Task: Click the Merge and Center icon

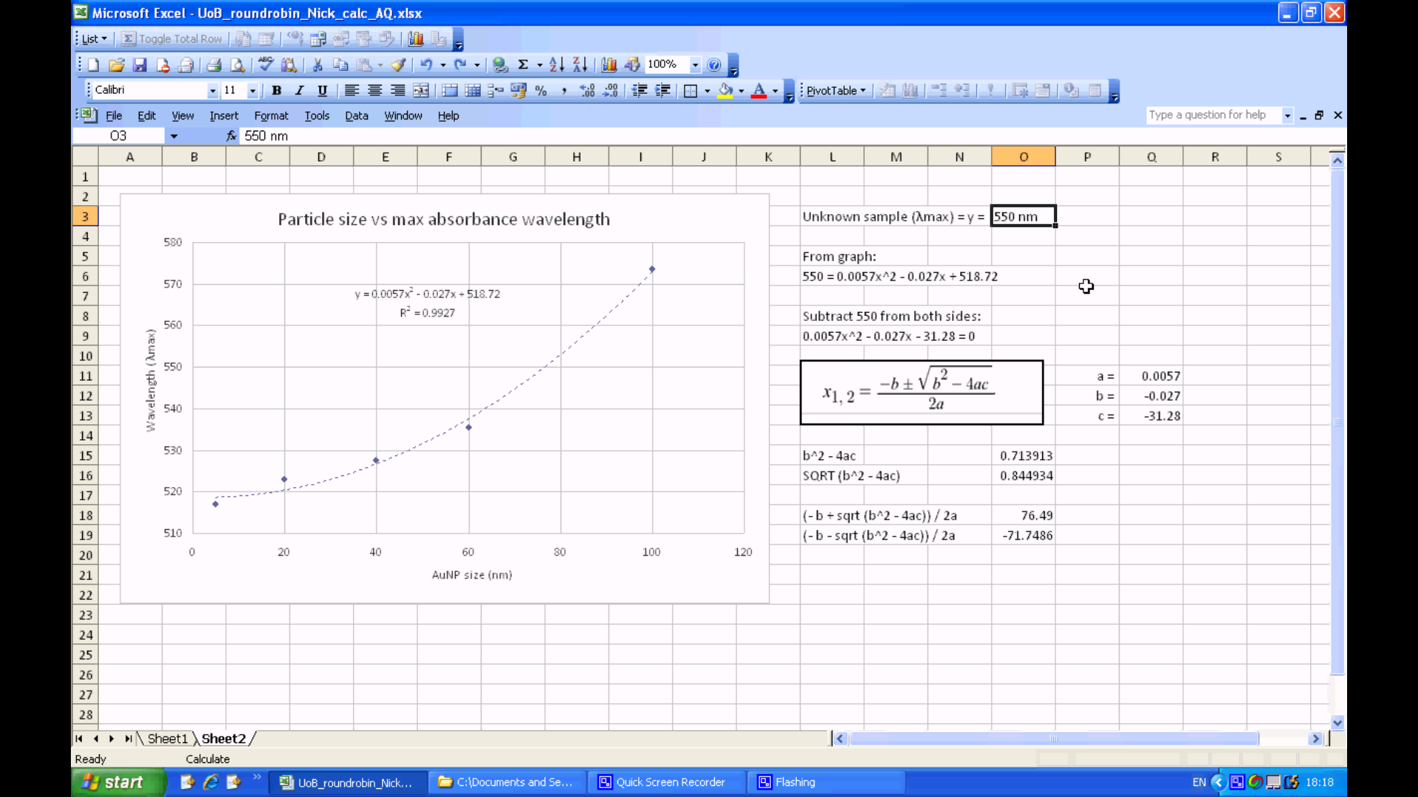Action: [421, 91]
